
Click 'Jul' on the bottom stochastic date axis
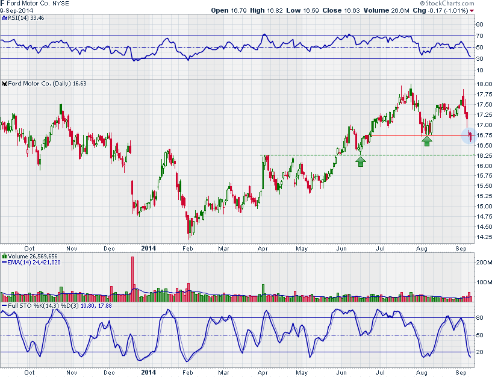point(381,373)
